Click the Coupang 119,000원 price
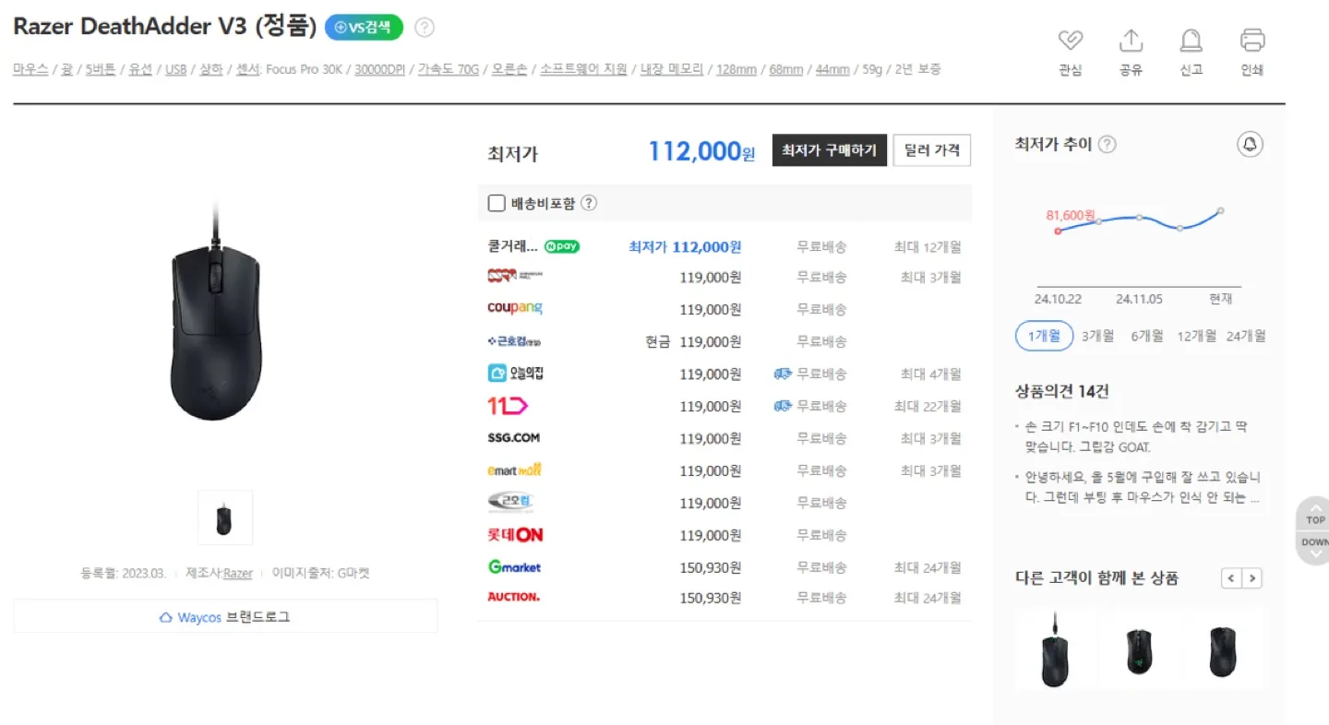Viewport: 1329px width, 725px height. tap(711, 309)
